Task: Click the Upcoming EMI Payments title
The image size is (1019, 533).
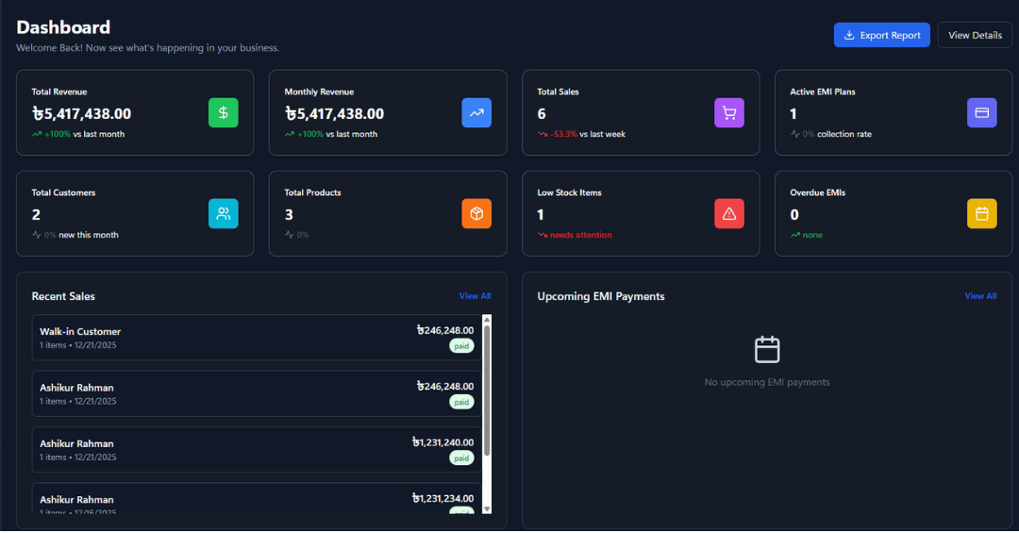Action: [x=600, y=296]
